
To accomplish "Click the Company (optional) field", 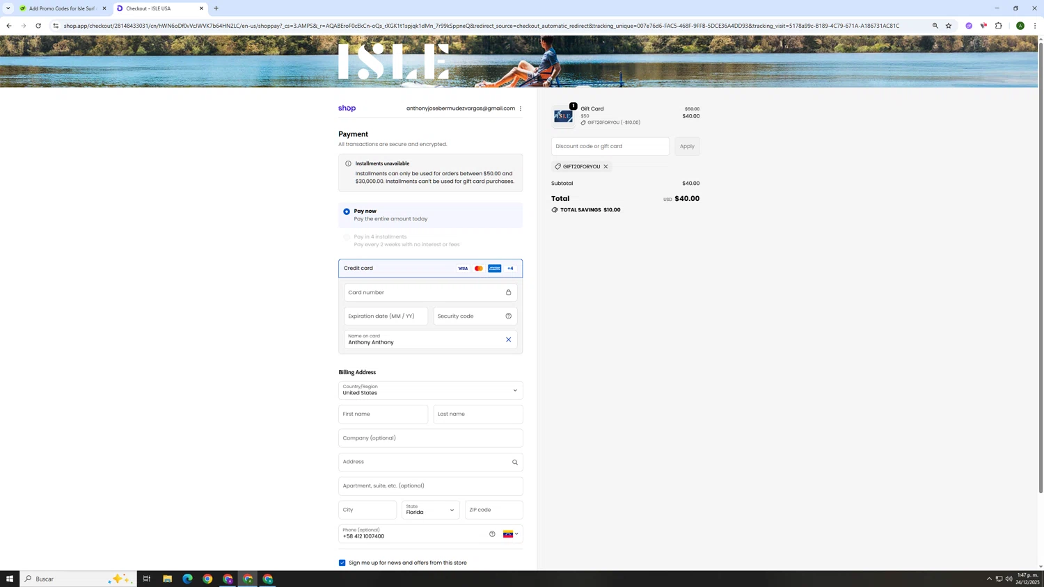I will (x=431, y=438).
